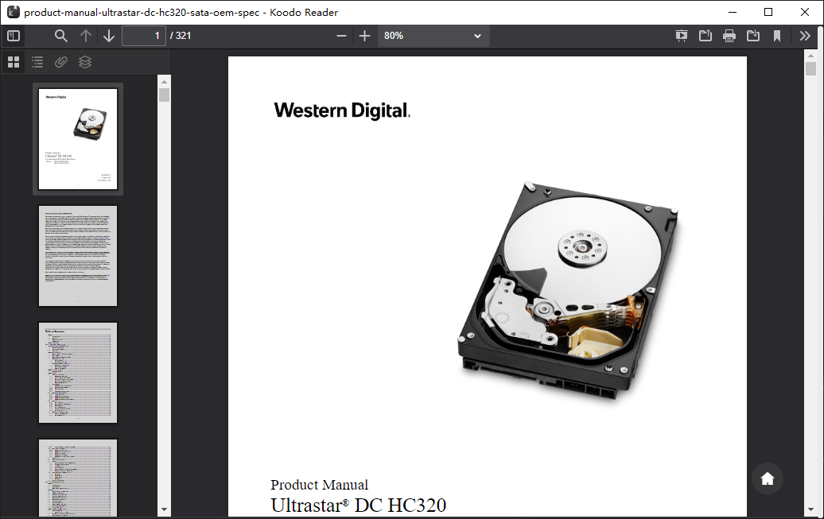Image resolution: width=824 pixels, height=519 pixels.
Task: Click document scrollbar down arrow
Action: (x=810, y=509)
